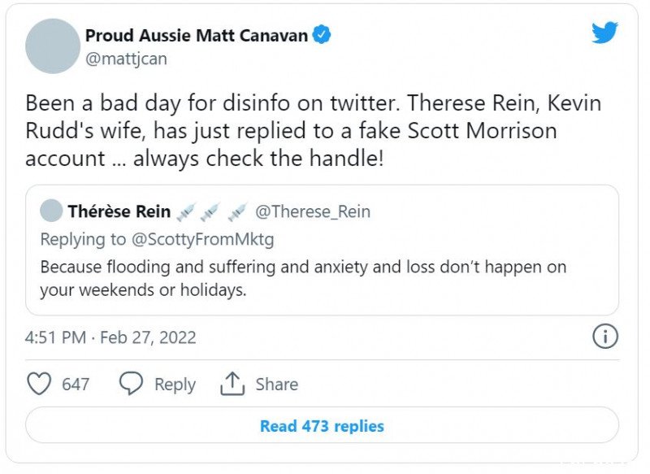Click the Reply text label
The width and height of the screenshot is (650, 474).
click(175, 385)
